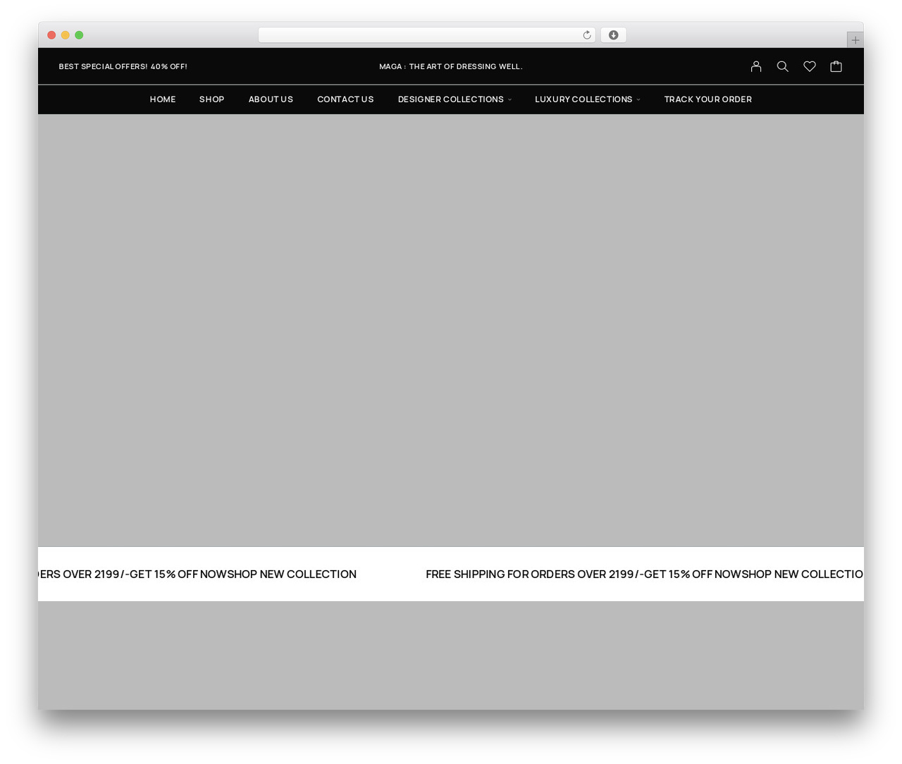902x764 pixels.
Task: Open the About Us page
Action: click(x=271, y=99)
